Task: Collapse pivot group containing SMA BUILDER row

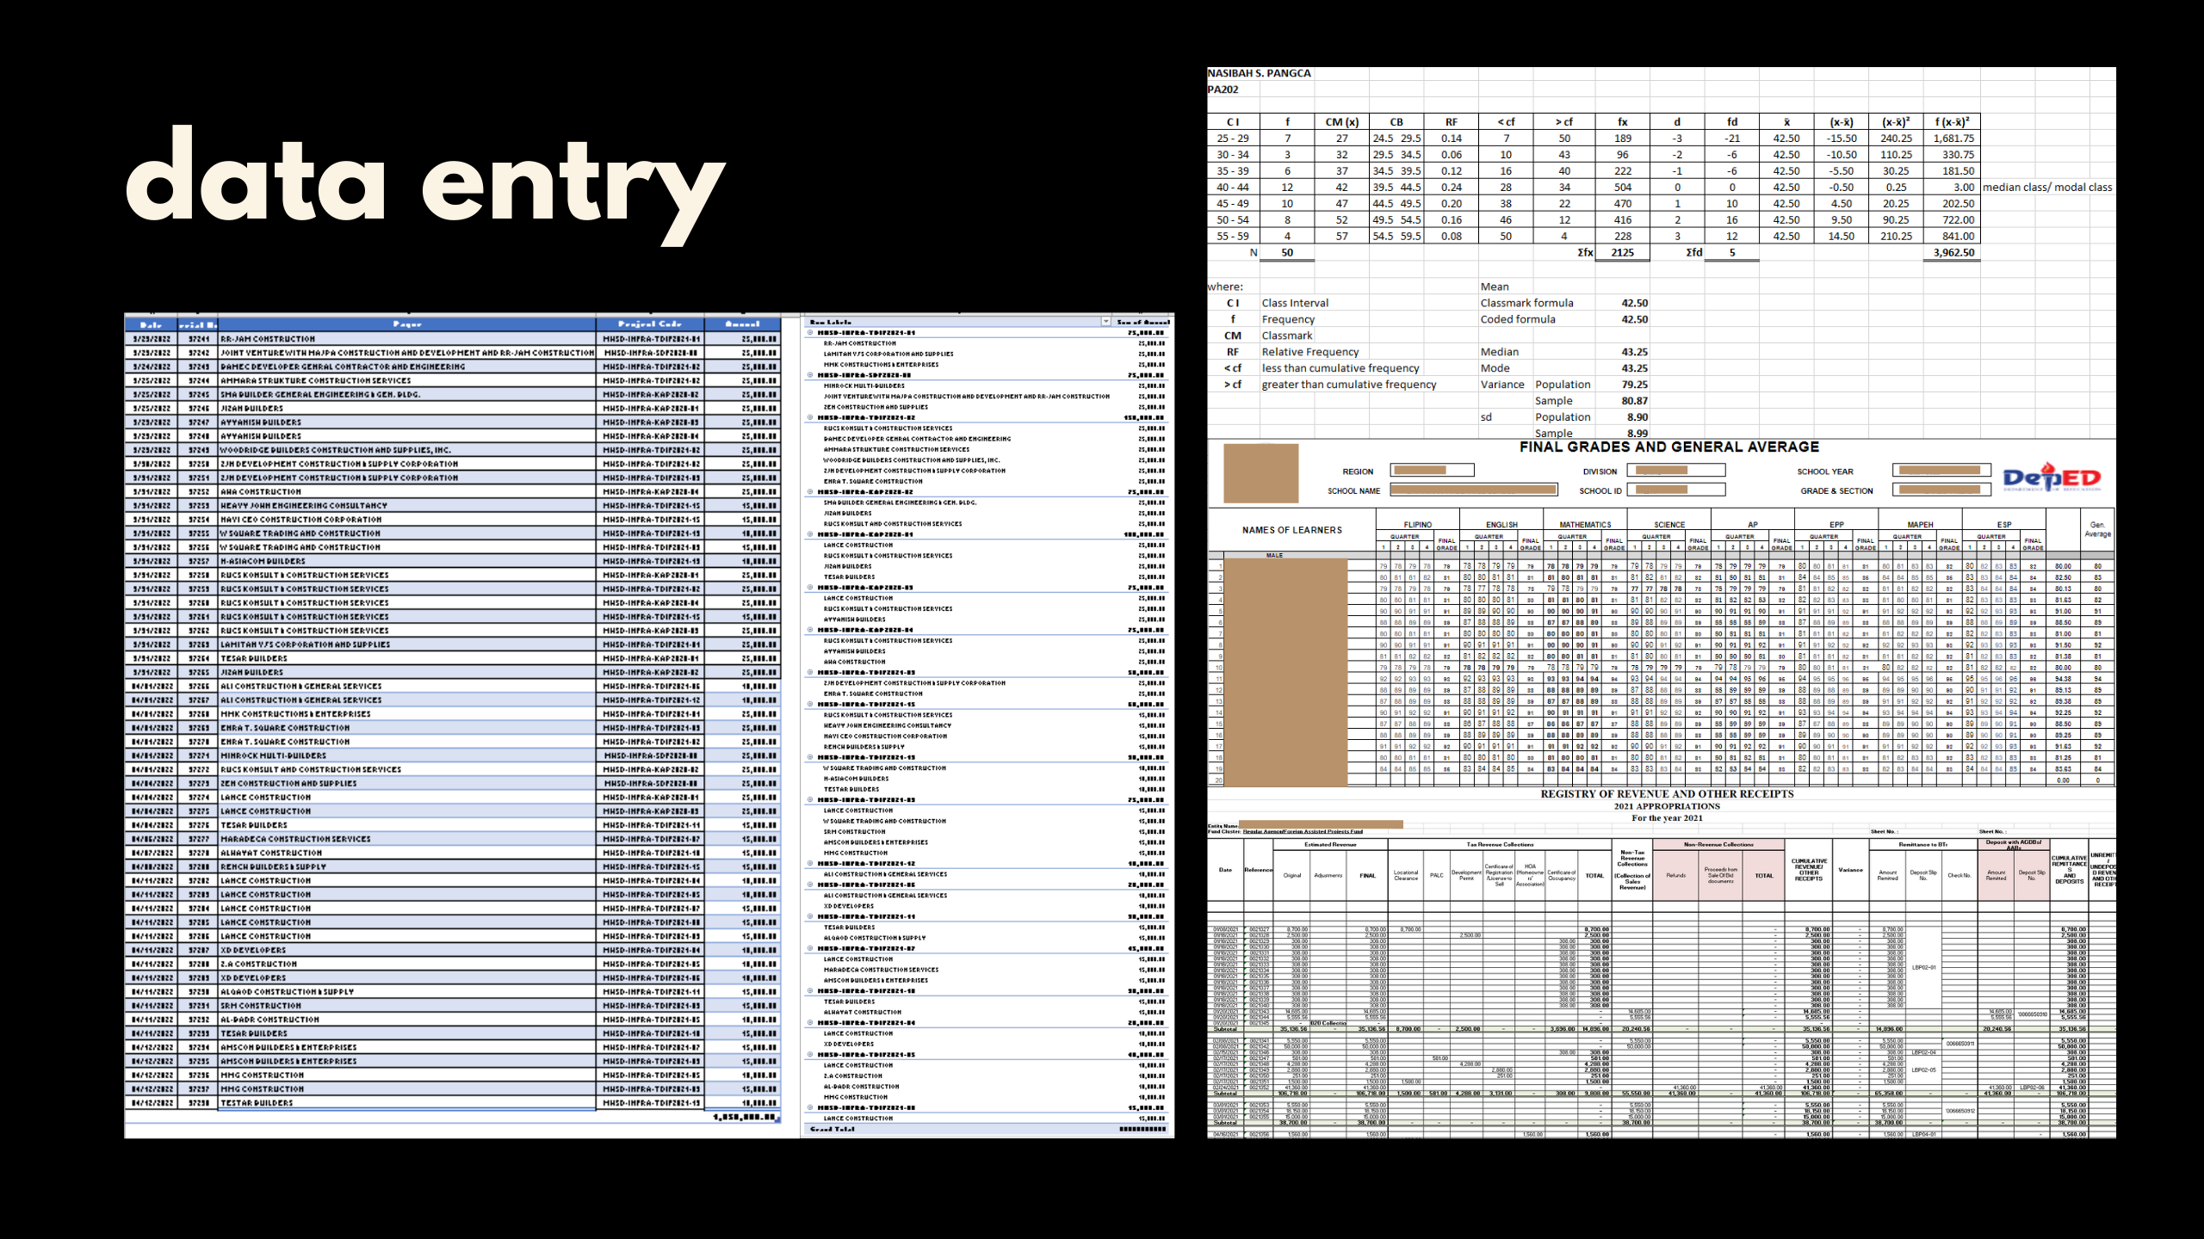Action: tap(810, 492)
